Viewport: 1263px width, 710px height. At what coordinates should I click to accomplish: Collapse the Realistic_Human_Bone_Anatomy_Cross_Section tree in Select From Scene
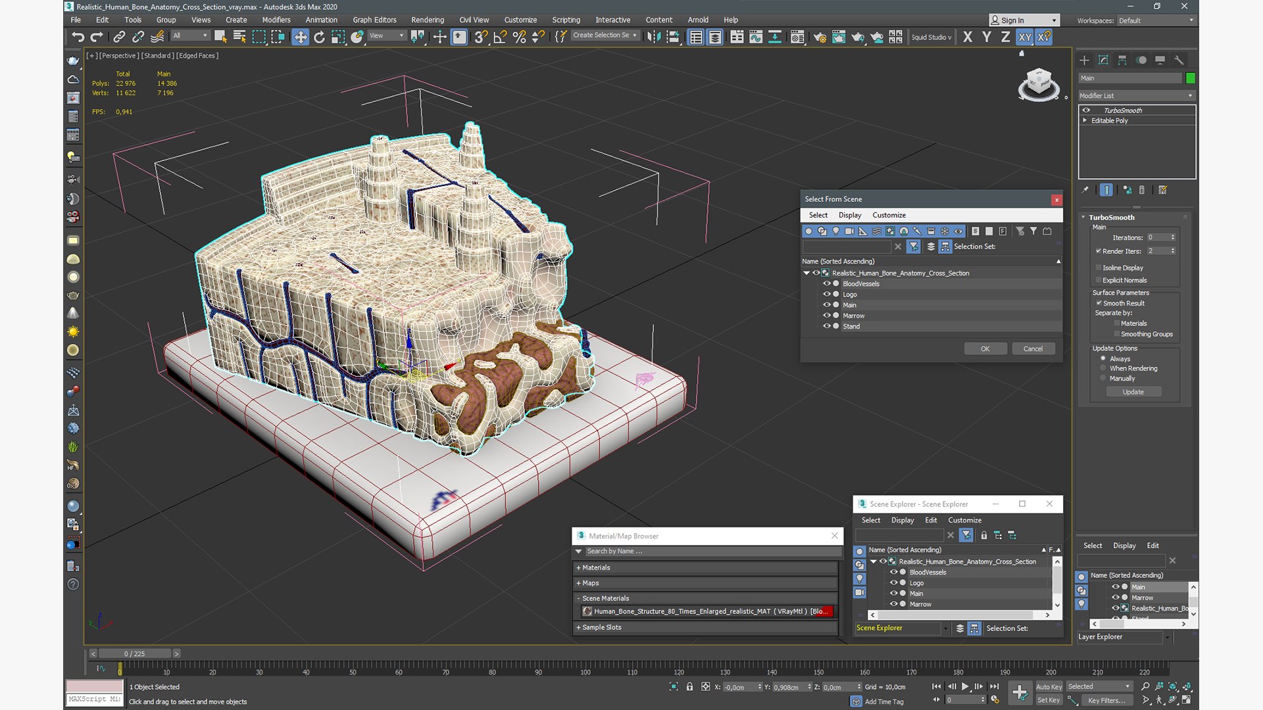[x=806, y=273]
